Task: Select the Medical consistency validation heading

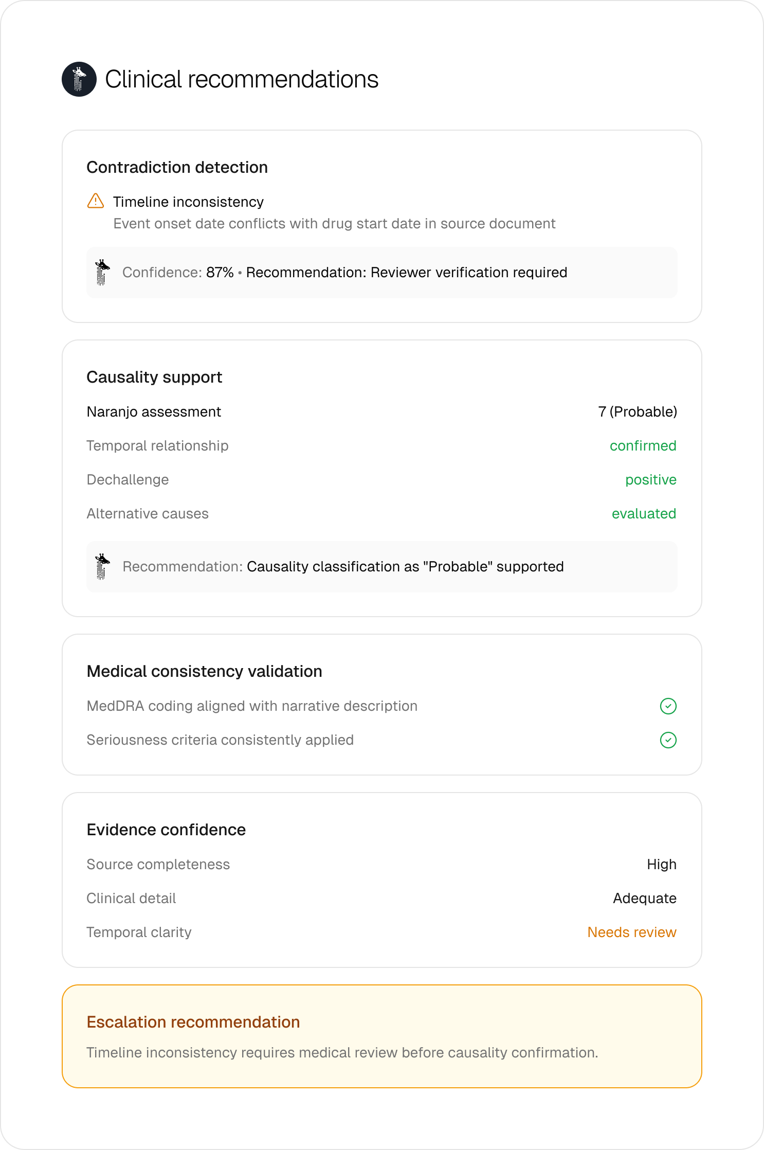Action: [x=205, y=672]
